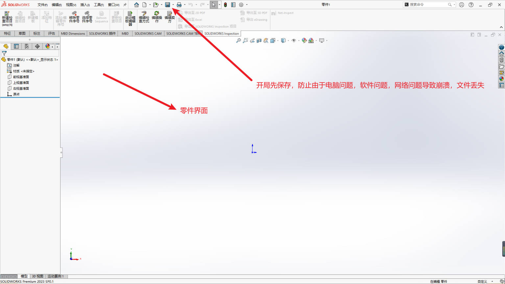Switch to 特征 ribbon tab
This screenshot has width=505, height=284.
coord(7,33)
